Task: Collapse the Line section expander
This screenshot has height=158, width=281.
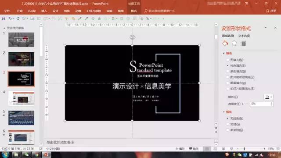Action: (223, 112)
